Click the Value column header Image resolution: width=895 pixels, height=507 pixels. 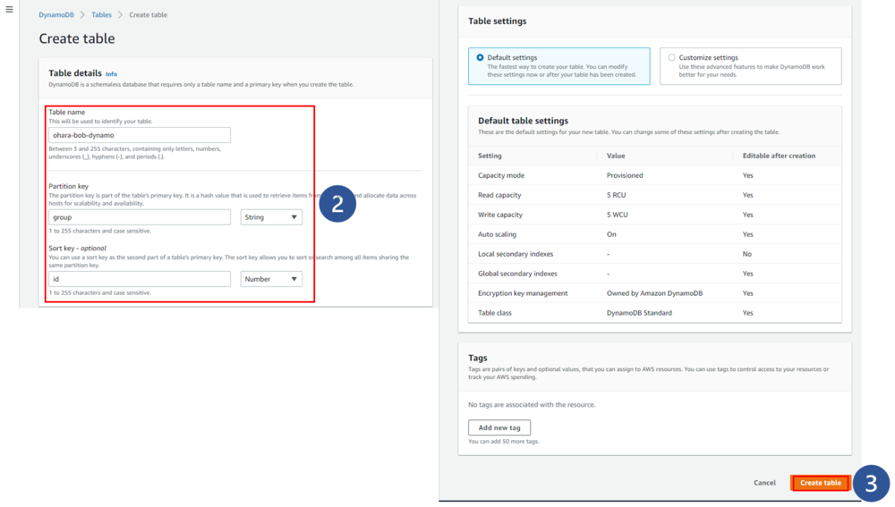pos(616,156)
